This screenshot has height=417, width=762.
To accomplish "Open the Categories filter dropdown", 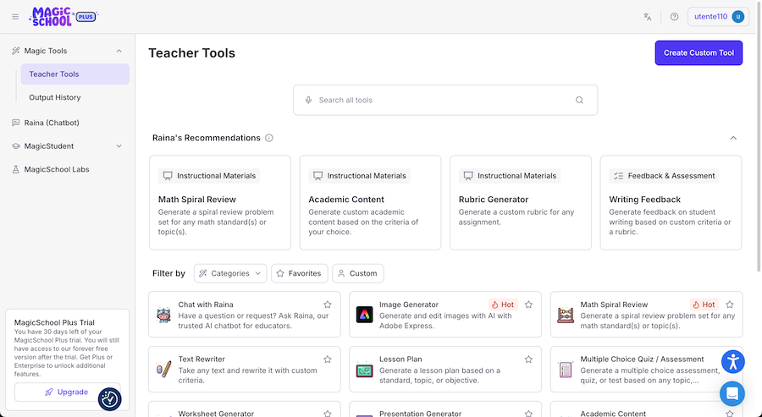I will point(230,273).
